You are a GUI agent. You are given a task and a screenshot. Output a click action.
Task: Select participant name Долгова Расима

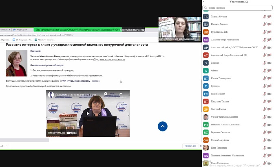coord(218,109)
